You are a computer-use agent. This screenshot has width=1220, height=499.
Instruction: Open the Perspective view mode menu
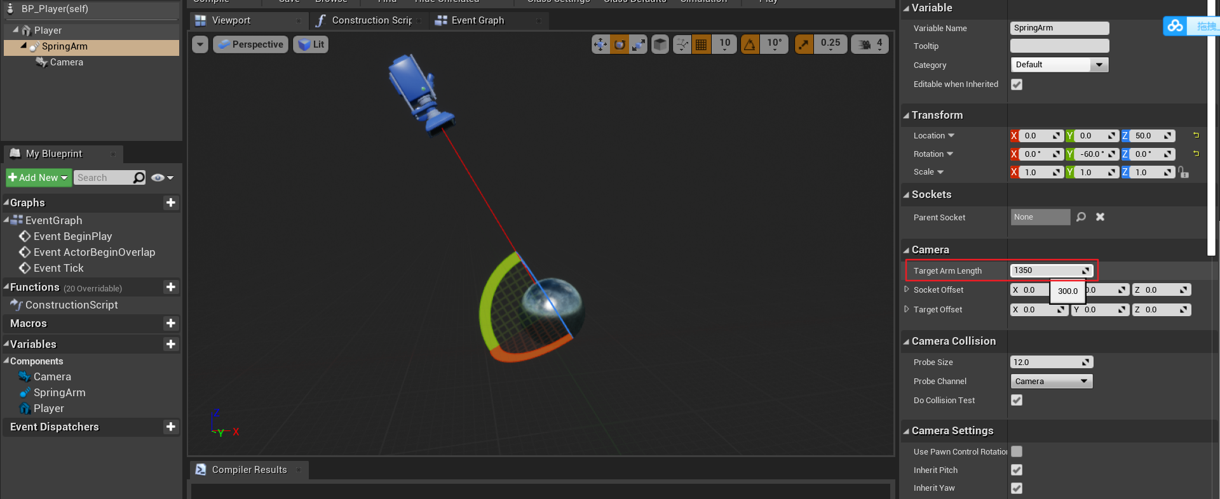coord(250,44)
